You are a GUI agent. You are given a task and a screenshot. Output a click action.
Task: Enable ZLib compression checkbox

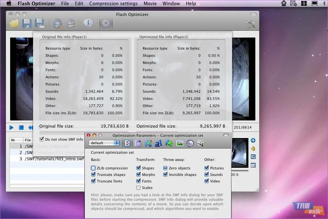pyautogui.click(x=93, y=168)
